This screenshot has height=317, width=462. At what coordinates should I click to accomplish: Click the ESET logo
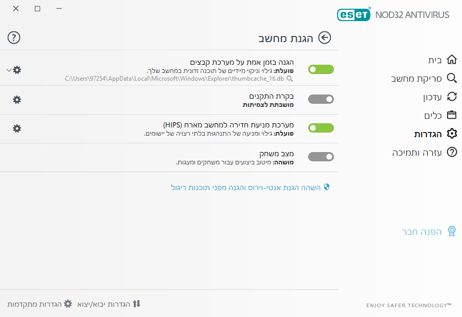(x=353, y=14)
